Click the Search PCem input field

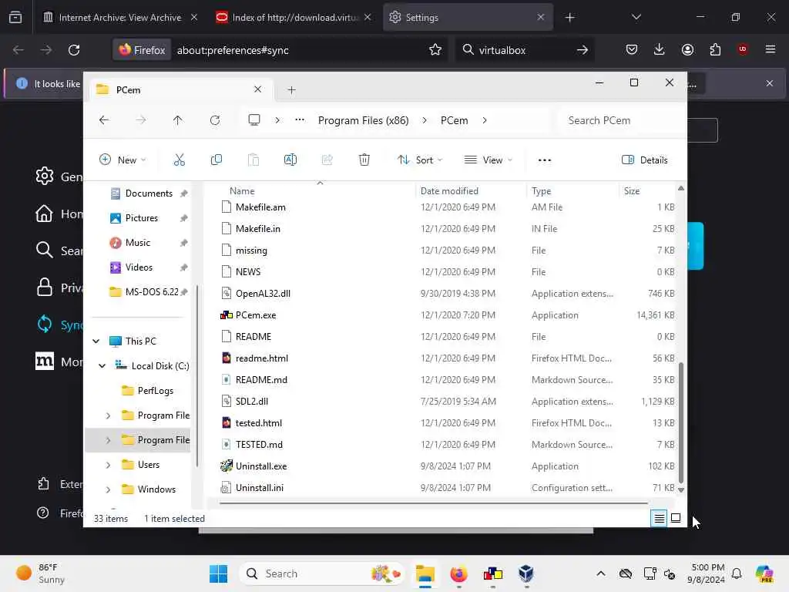[x=620, y=120]
